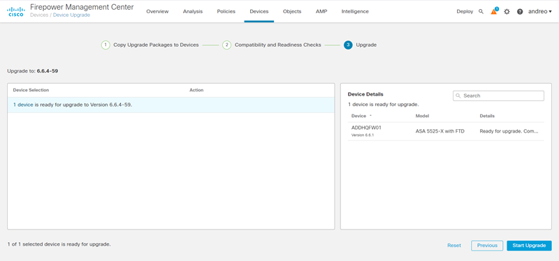The image size is (559, 261).
Task: Click the Previous button
Action: tap(487, 246)
